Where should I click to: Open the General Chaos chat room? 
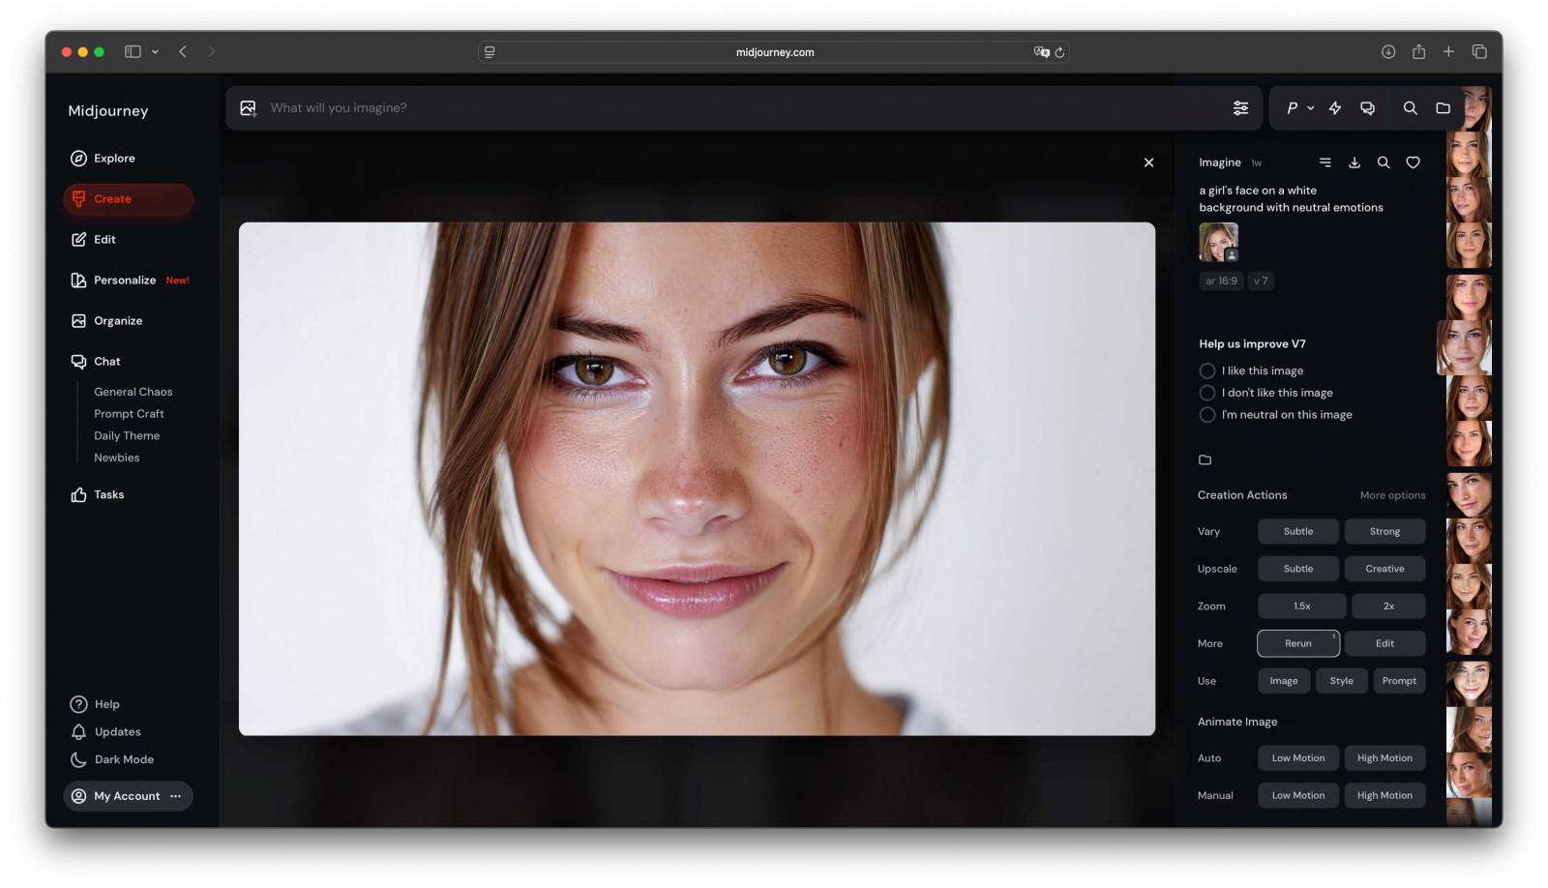point(134,392)
